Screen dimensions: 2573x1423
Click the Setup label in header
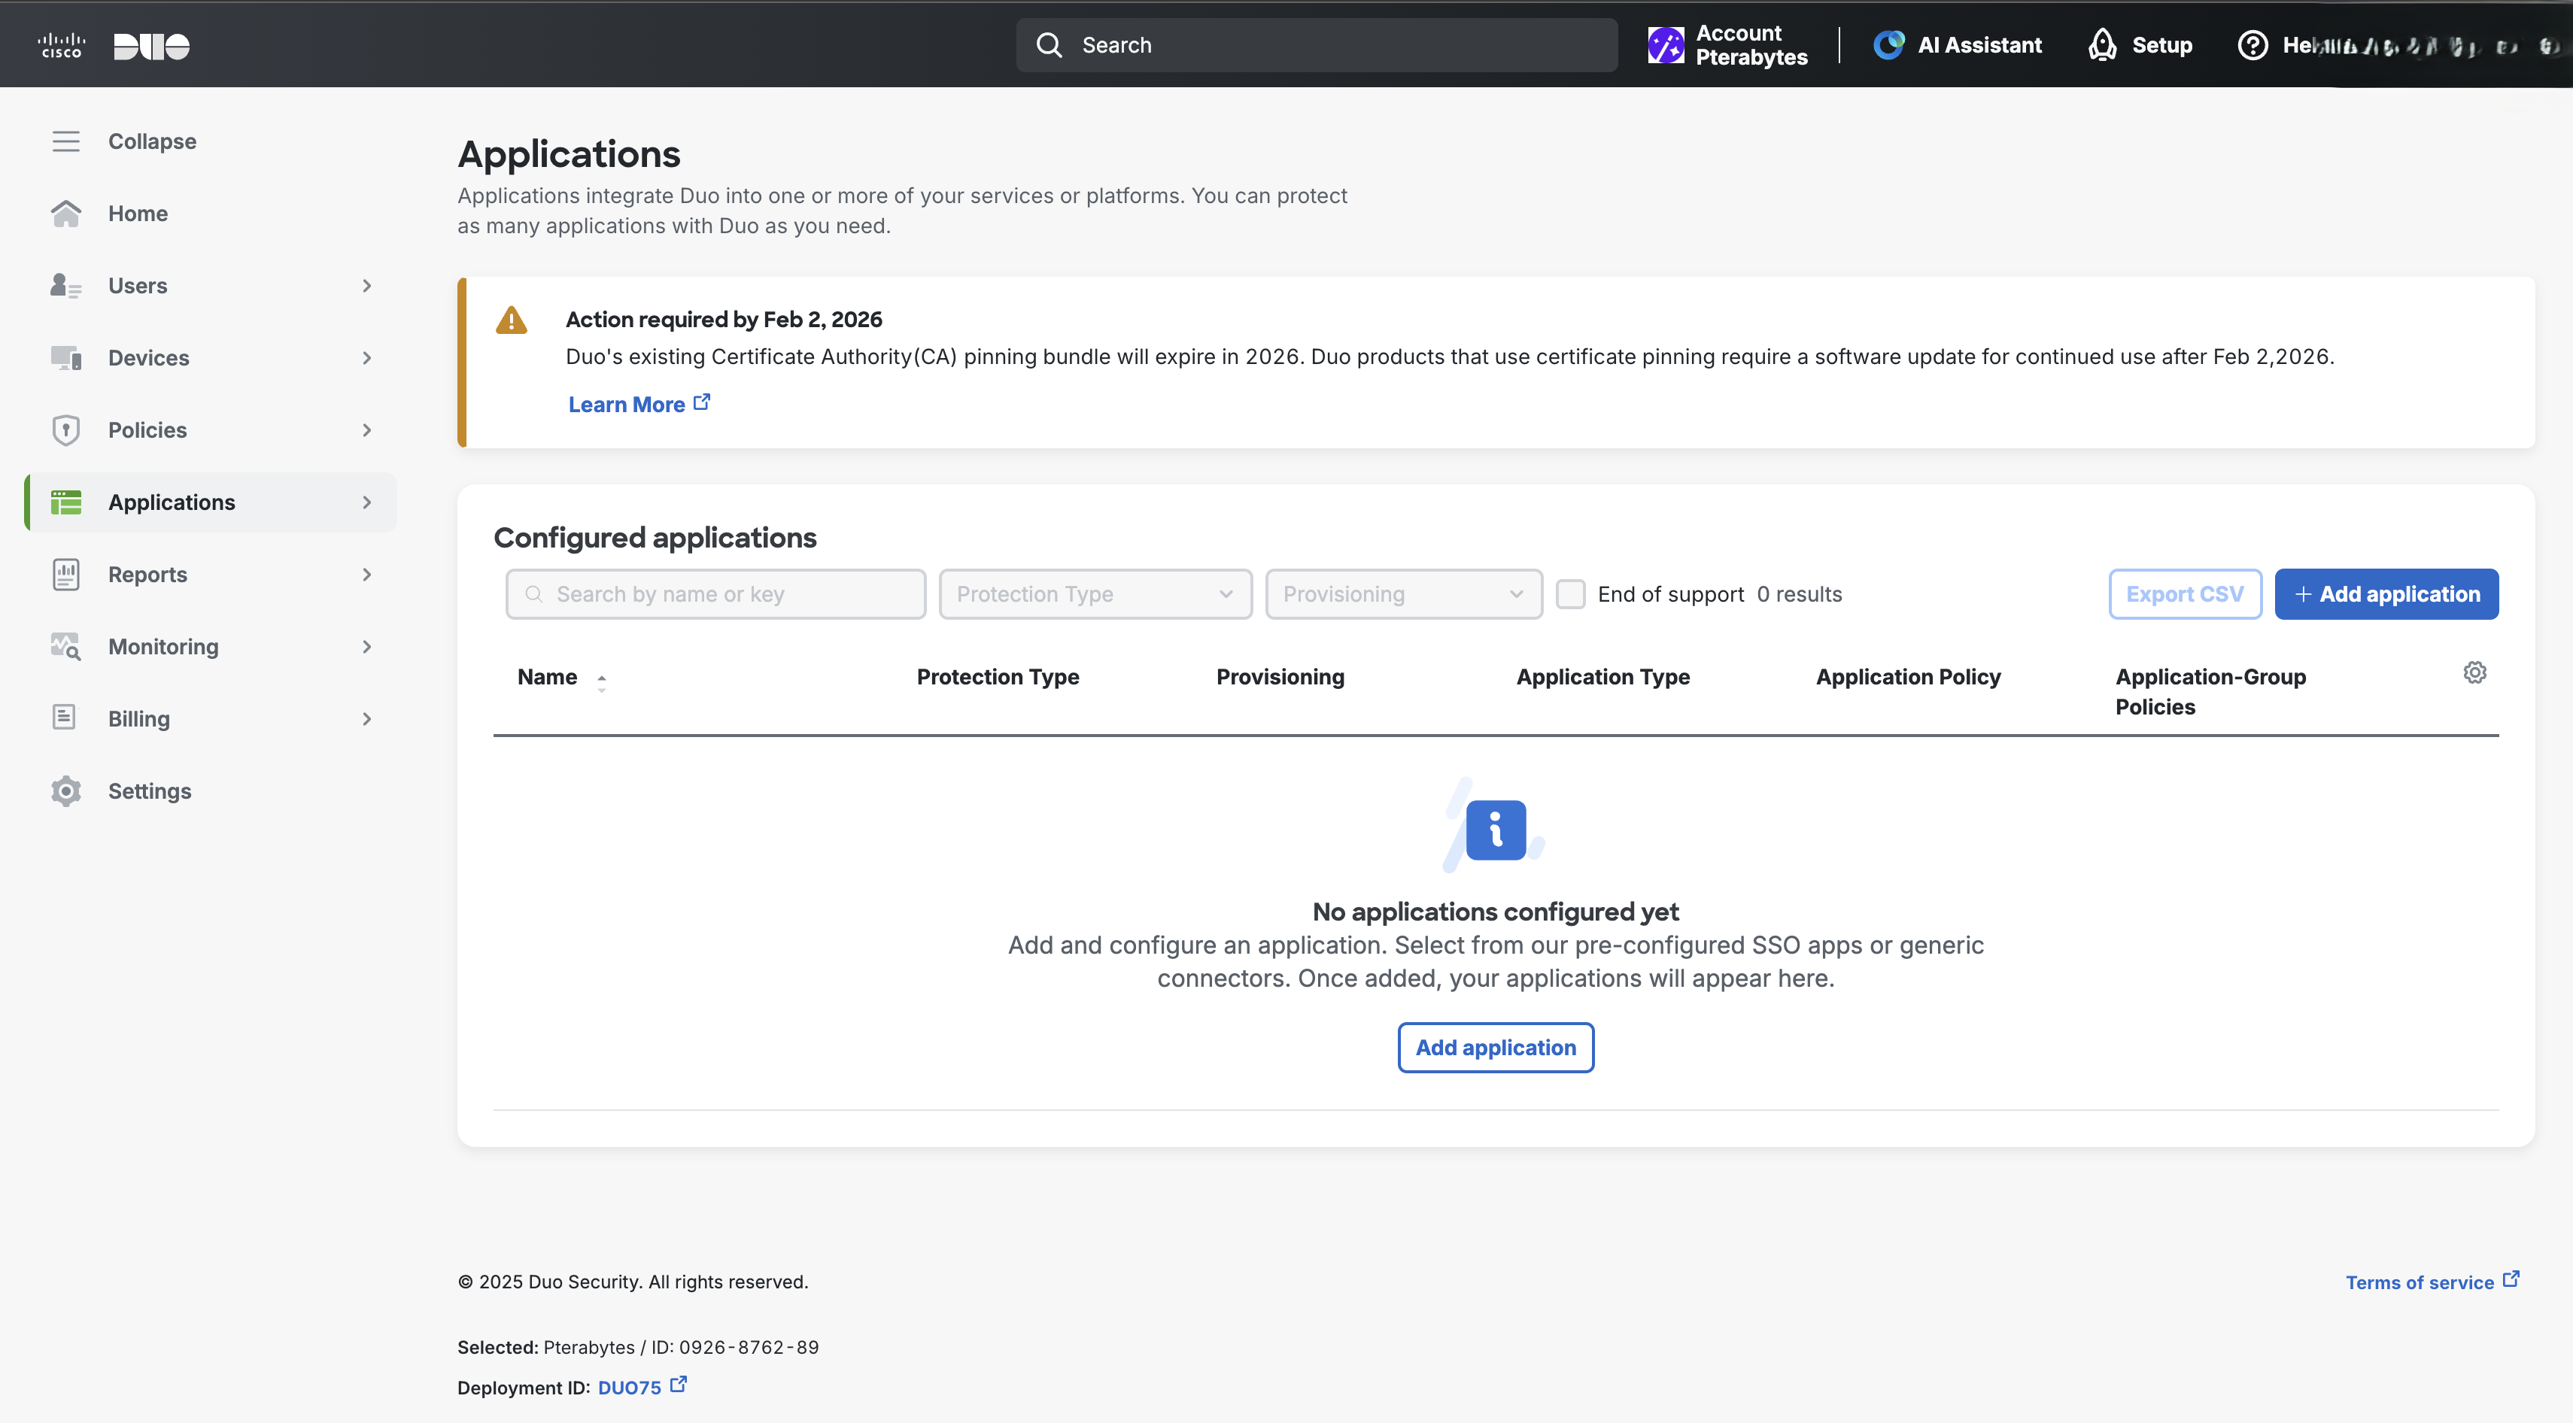[2161, 45]
